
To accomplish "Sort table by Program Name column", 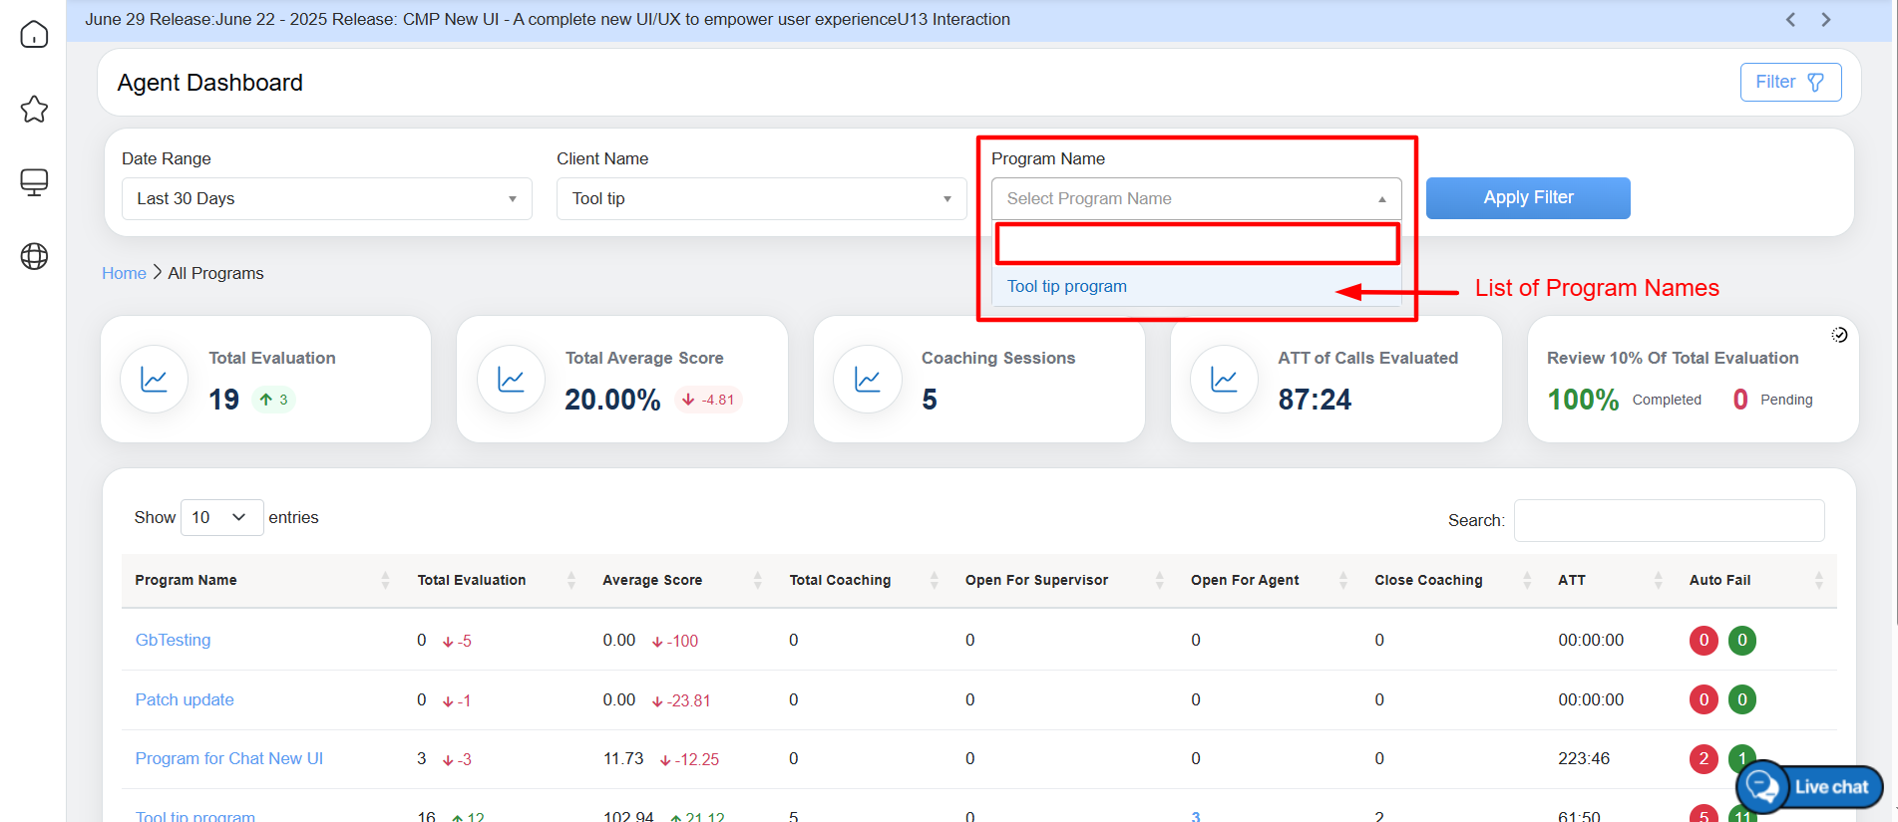I will [x=385, y=580].
